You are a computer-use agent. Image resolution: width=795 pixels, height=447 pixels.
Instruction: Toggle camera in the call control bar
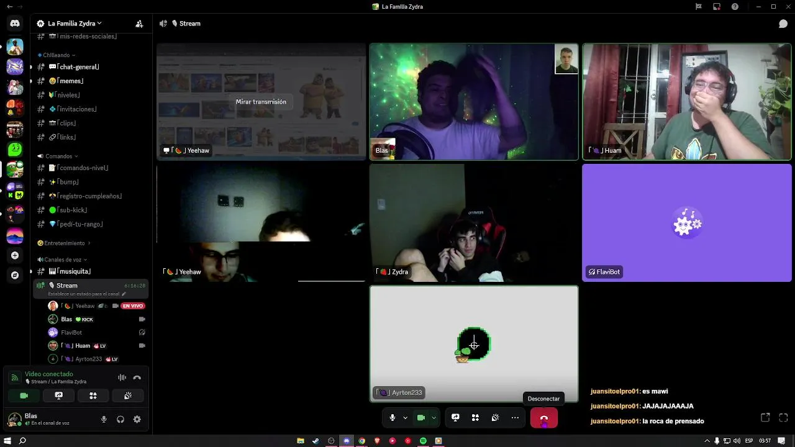tap(420, 418)
